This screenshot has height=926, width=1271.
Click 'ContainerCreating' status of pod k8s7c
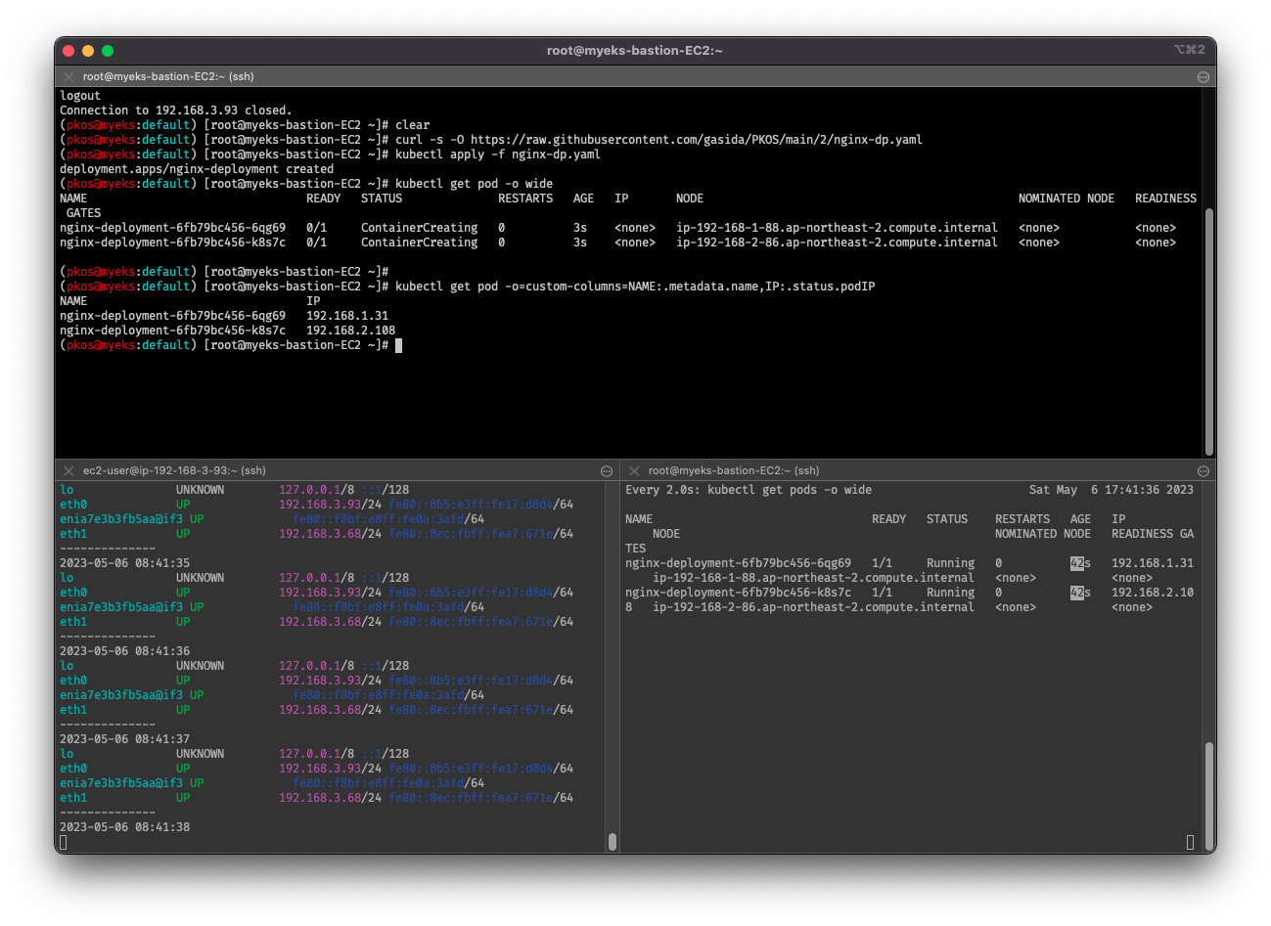(x=420, y=243)
